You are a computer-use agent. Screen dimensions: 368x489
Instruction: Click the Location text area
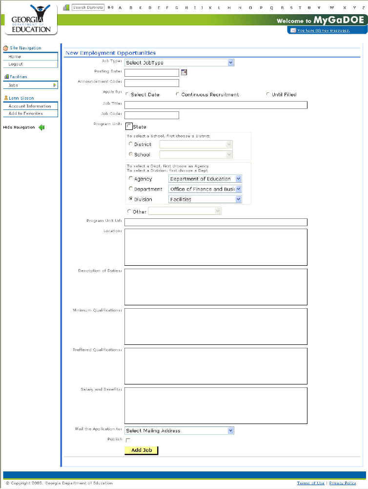tap(216, 247)
